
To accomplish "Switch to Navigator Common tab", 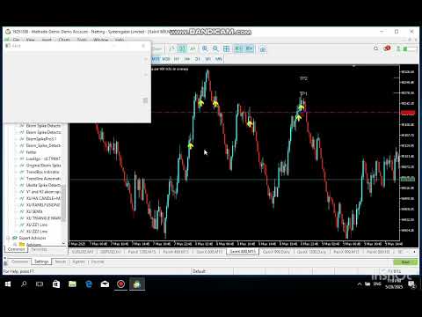I will 16,249.
